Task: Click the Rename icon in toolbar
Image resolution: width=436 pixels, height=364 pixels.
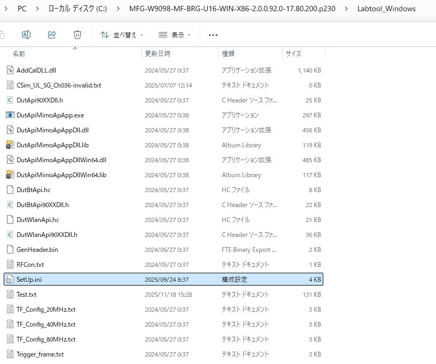Action: pos(26,35)
